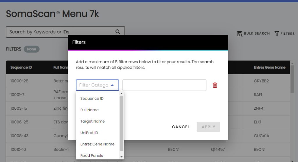
Task: Click the APPLY button
Action: tap(208, 127)
